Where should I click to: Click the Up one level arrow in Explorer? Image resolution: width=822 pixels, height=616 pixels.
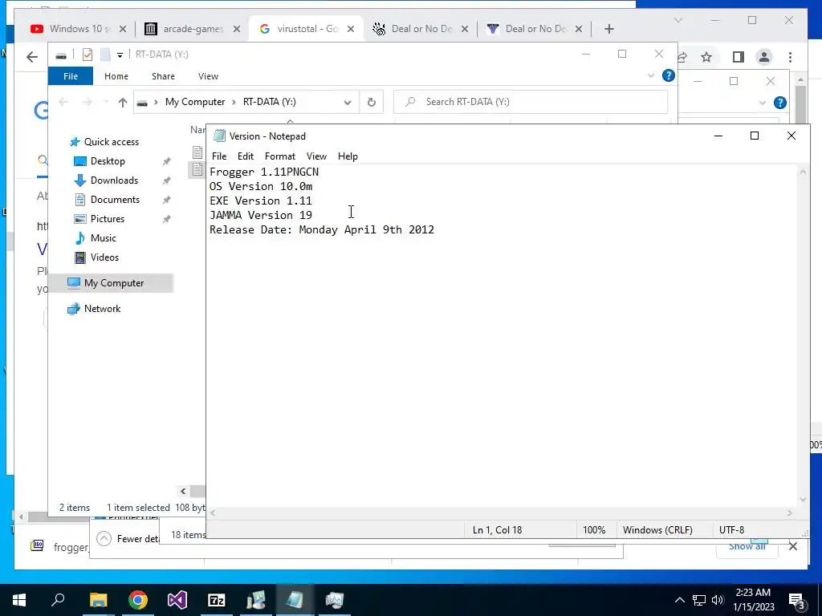pyautogui.click(x=123, y=102)
